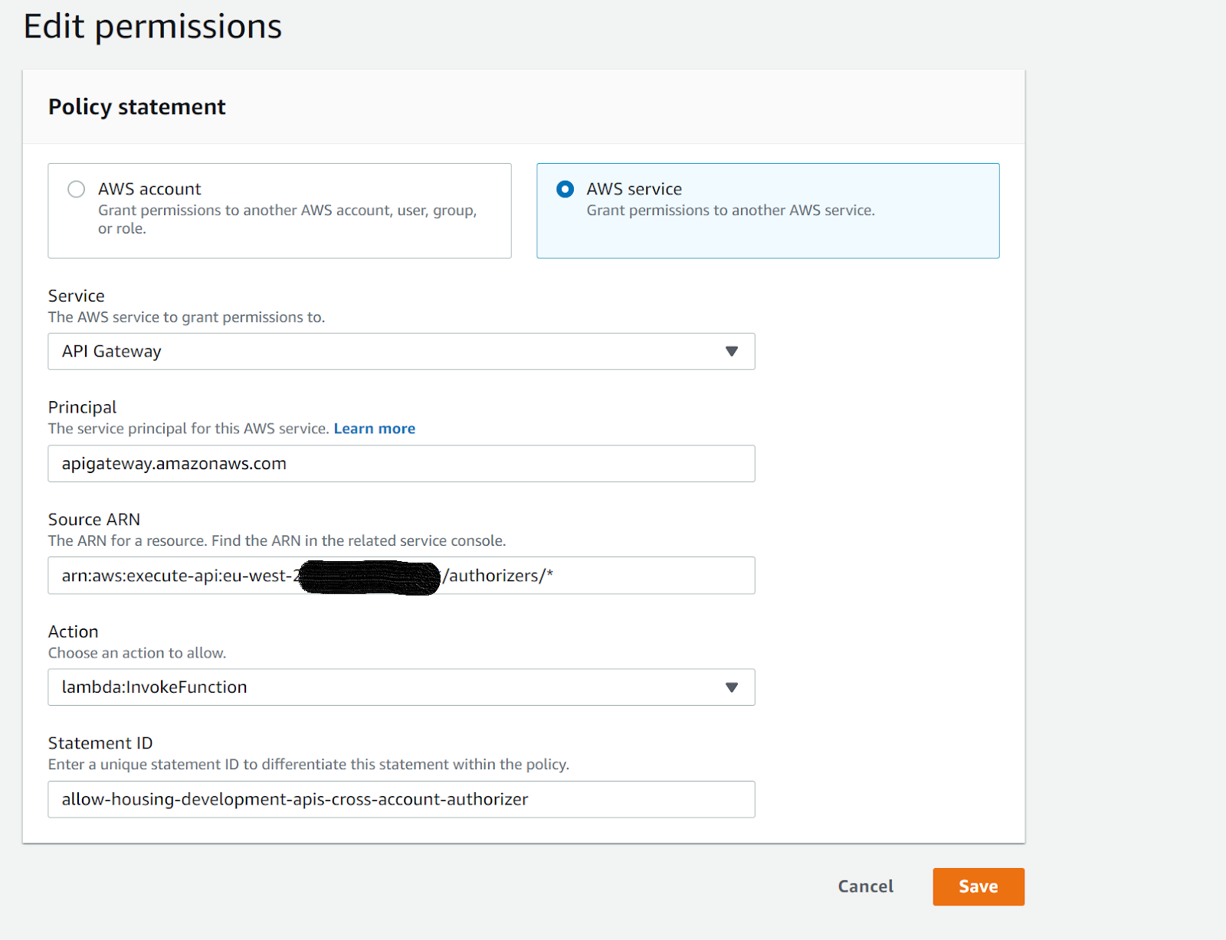Open the Service dropdown showing API Gateway
1226x940 pixels.
coord(402,351)
